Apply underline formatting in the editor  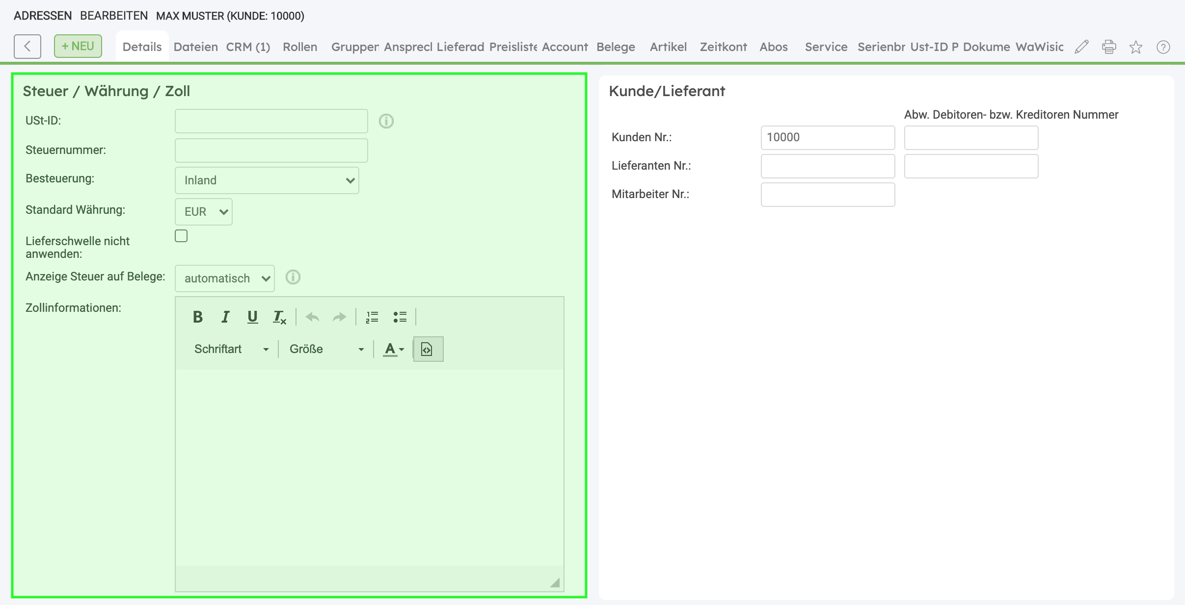point(252,317)
